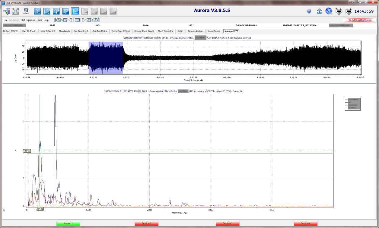Click the upload arrow icon
The height and width of the screenshot is (228, 379).
319,11
